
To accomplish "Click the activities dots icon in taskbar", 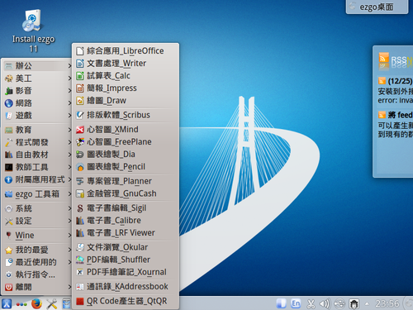I will 21,304.
